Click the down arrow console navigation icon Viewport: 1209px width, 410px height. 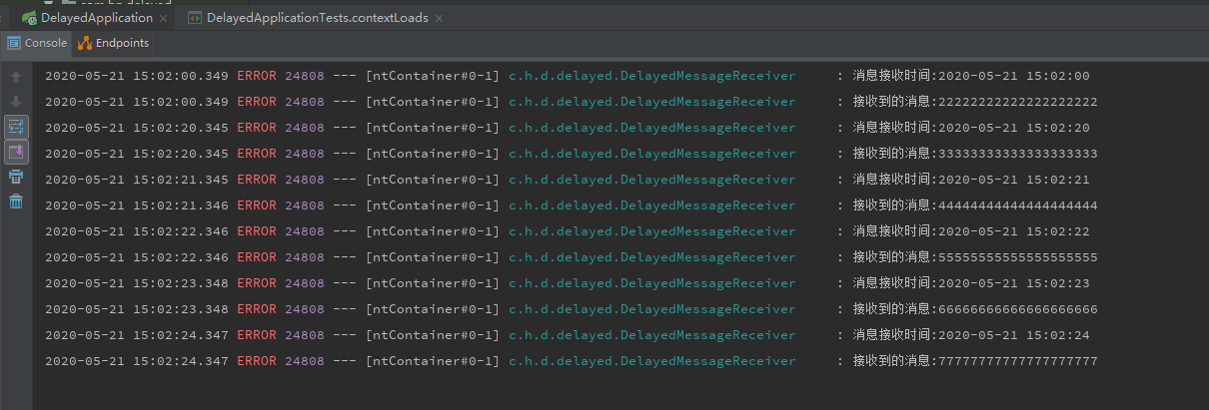16,102
